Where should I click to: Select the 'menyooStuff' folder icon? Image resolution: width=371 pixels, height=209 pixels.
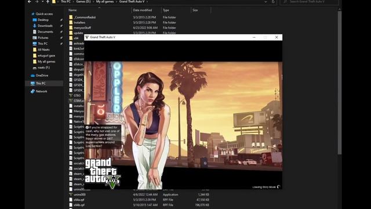coord(71,28)
